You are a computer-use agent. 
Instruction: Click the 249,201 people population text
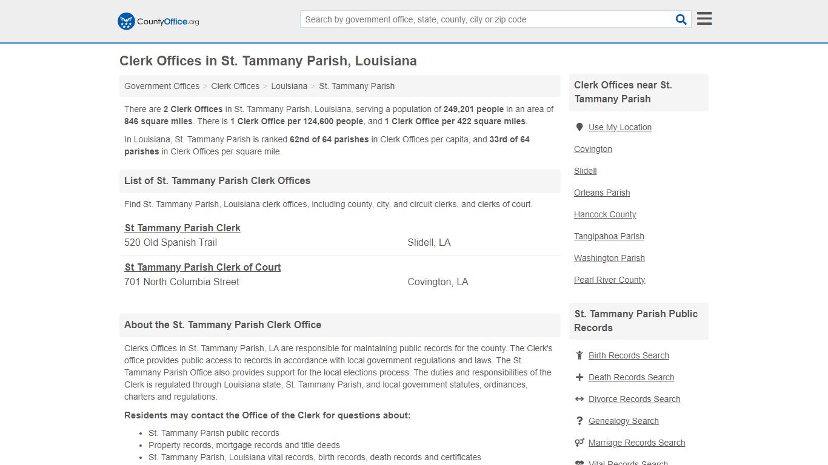coord(473,109)
